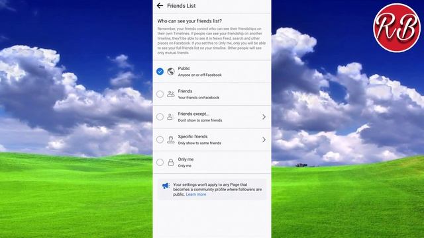Viewport: 424px width, 238px height.
Task: Open the Specific friends chevron
Action: [x=264, y=139]
